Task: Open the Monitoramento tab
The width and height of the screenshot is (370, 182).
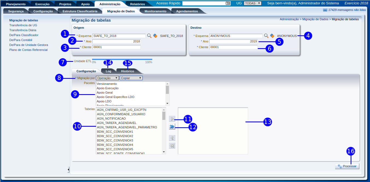Action: (155, 11)
